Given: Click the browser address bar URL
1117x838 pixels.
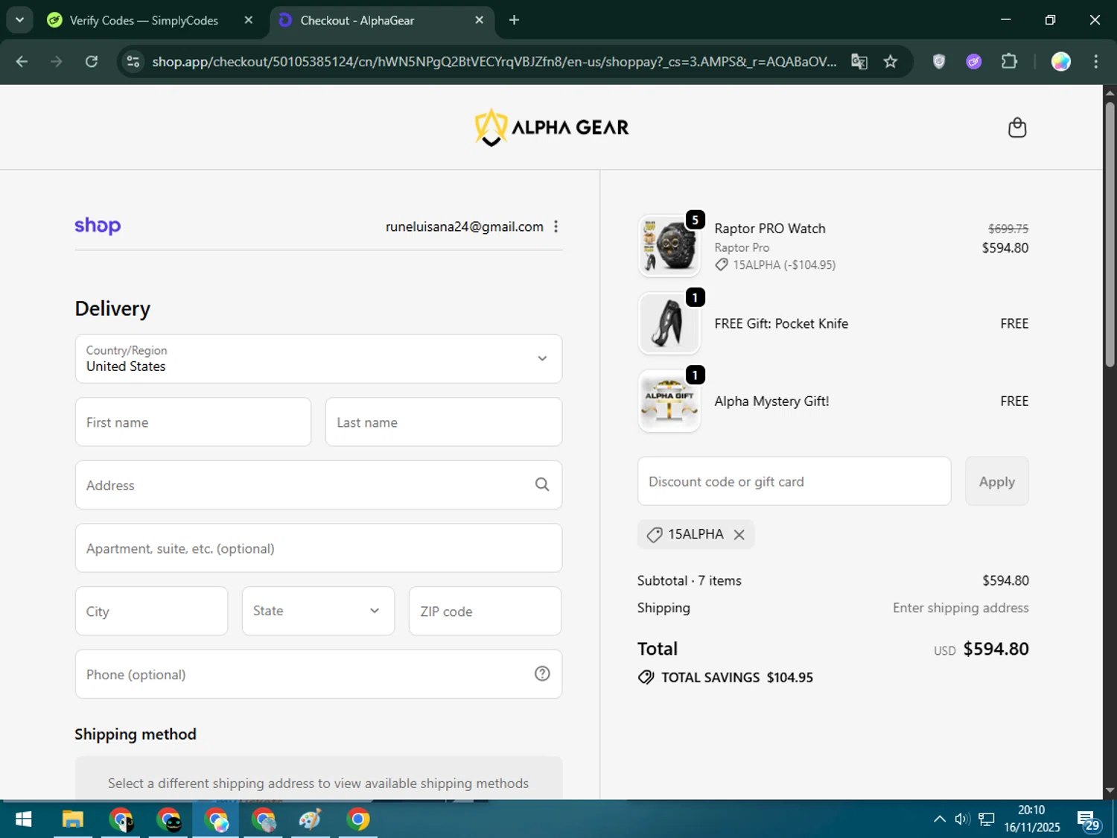Looking at the screenshot, I should pos(494,62).
